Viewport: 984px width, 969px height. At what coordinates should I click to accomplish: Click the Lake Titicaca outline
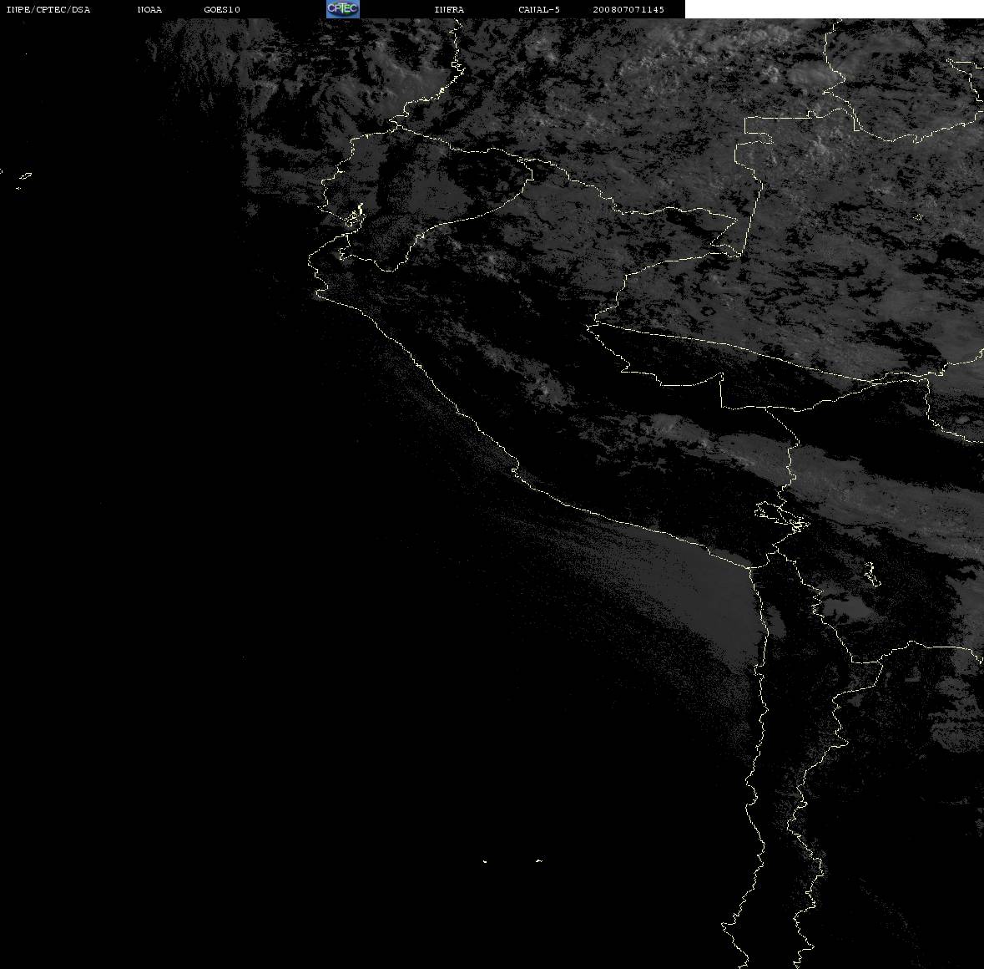coord(781,516)
